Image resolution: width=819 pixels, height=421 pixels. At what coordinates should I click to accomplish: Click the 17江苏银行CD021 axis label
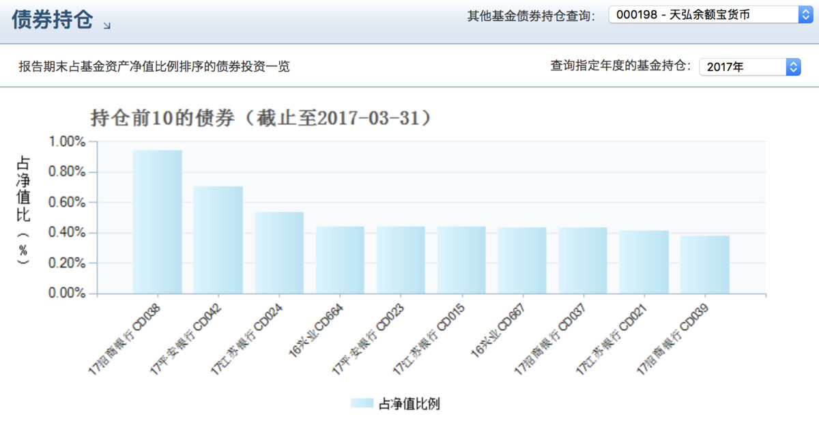pos(610,340)
